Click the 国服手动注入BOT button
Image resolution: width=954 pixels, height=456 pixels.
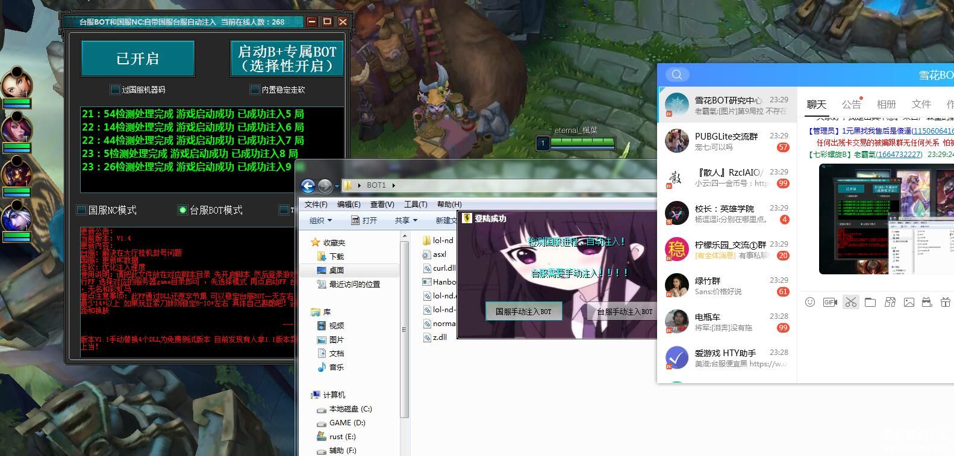tap(523, 311)
